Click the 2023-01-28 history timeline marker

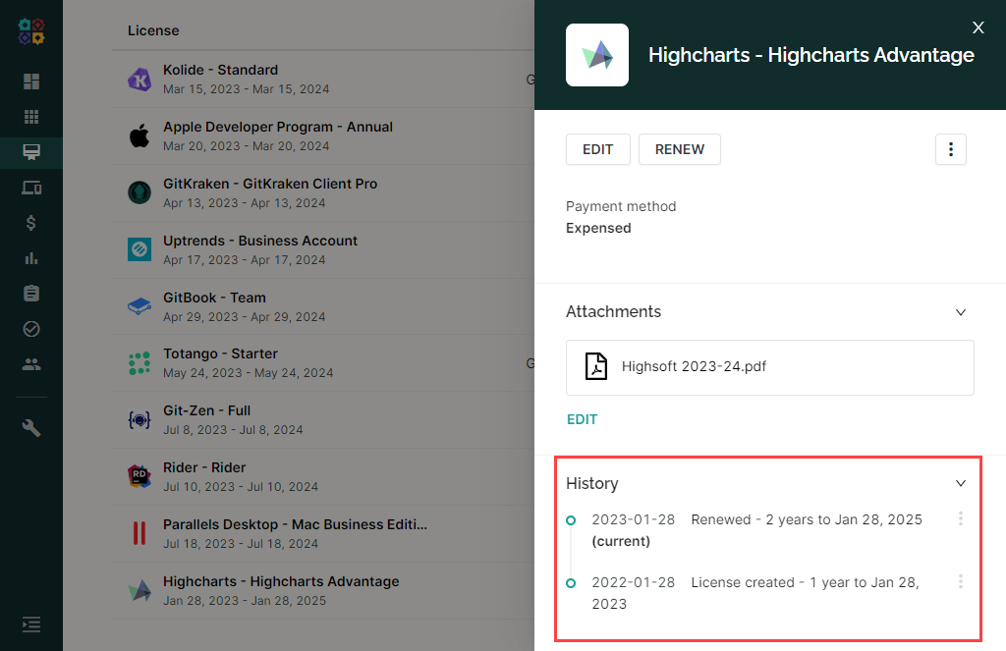pyautogui.click(x=571, y=520)
